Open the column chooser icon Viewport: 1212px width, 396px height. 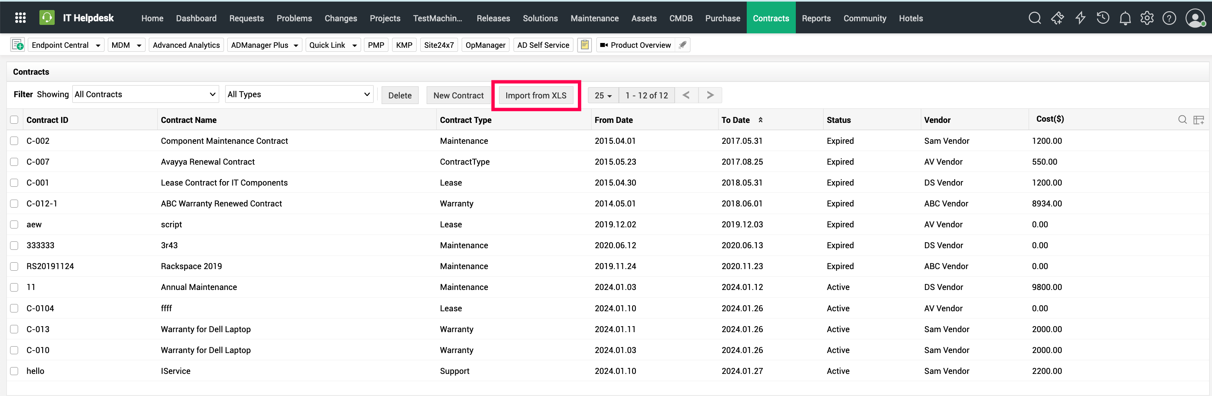pos(1198,120)
